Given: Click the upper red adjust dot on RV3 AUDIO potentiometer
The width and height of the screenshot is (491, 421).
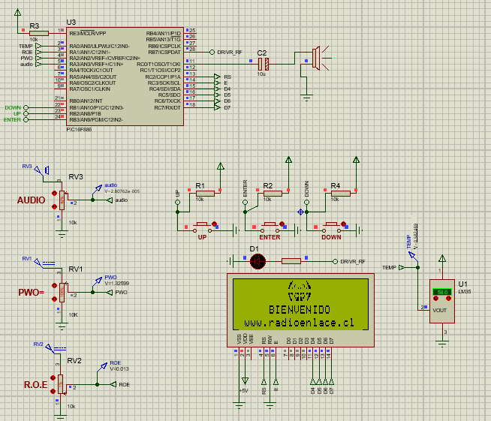Looking at the screenshot, I should (55, 193).
